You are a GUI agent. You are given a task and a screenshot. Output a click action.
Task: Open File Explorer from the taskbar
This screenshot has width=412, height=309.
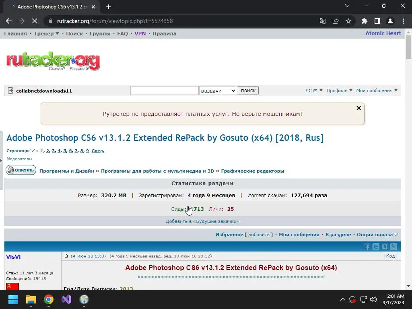[x=31, y=299]
